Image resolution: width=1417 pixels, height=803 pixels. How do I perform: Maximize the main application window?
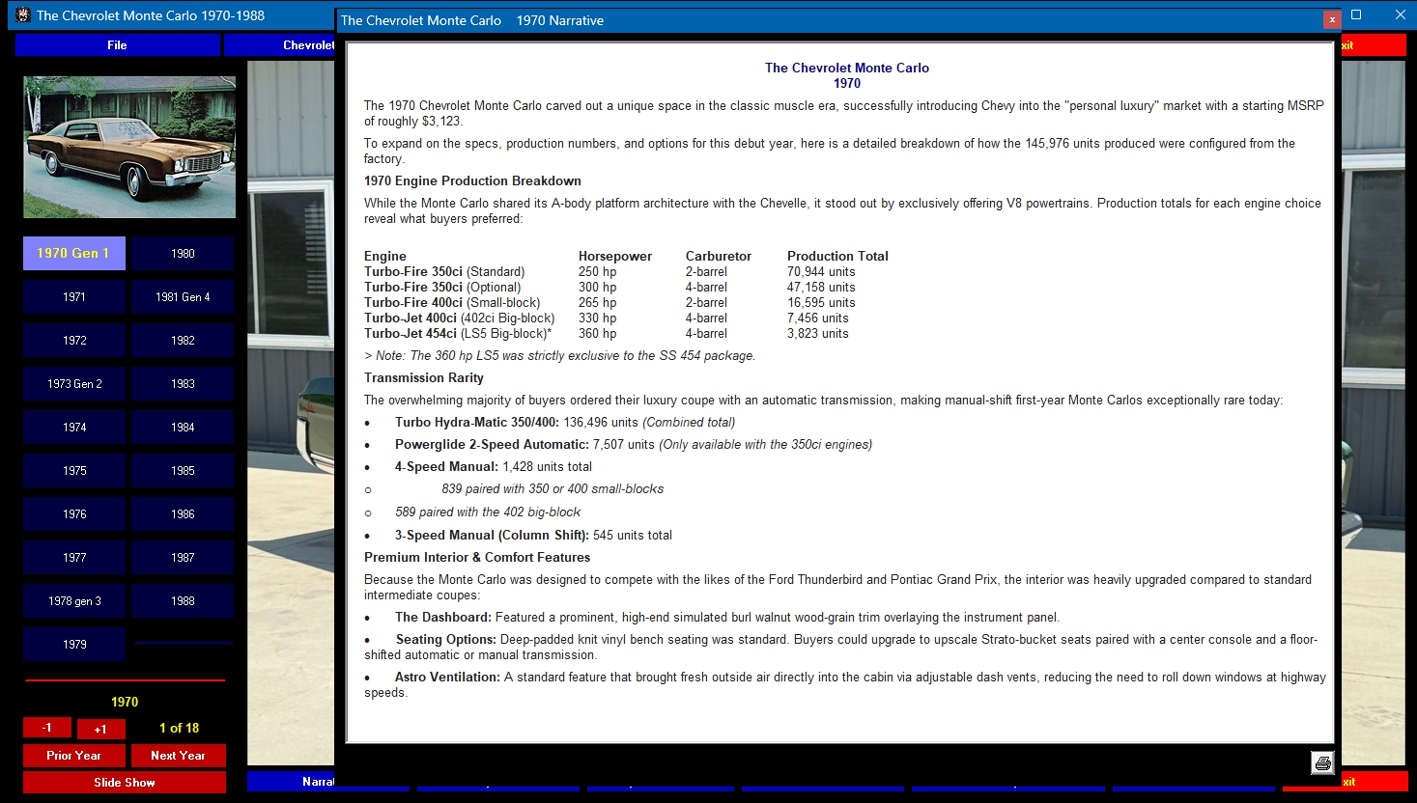[x=1356, y=14]
